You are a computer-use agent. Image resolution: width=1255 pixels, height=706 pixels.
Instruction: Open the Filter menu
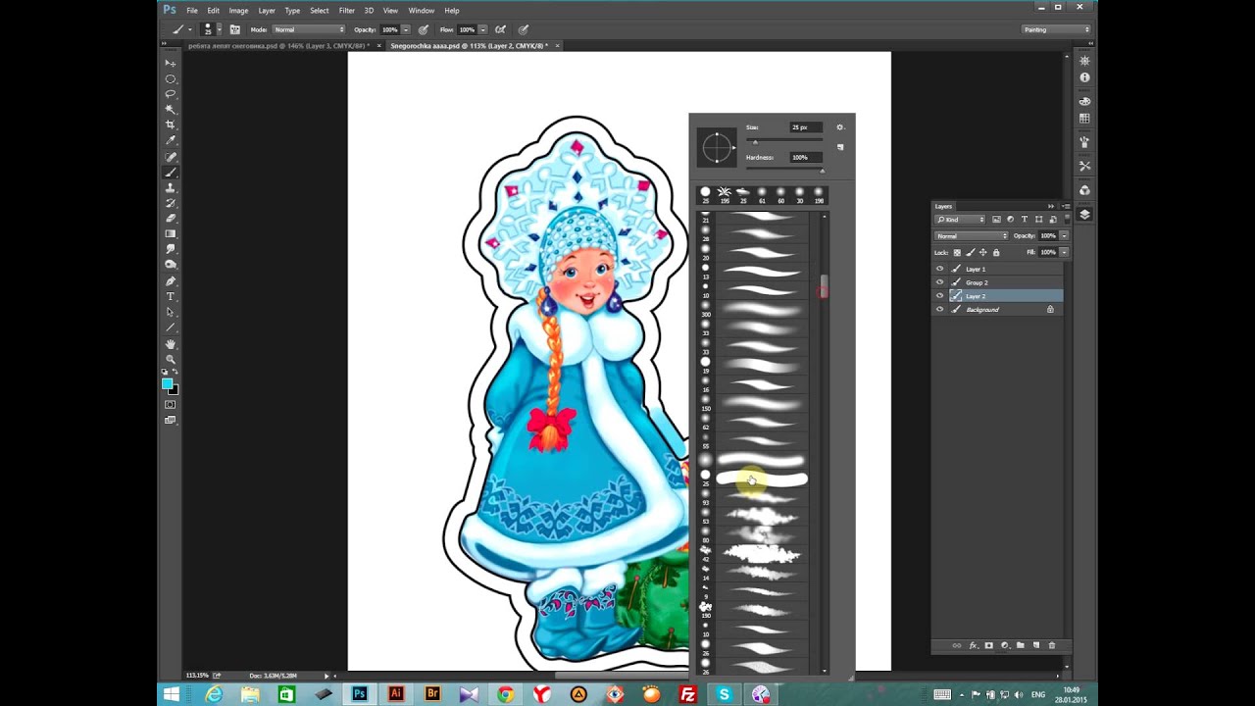pyautogui.click(x=346, y=10)
